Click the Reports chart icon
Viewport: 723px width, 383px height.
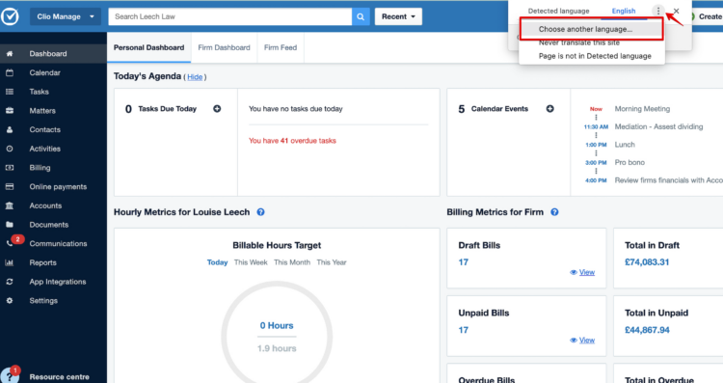point(10,262)
